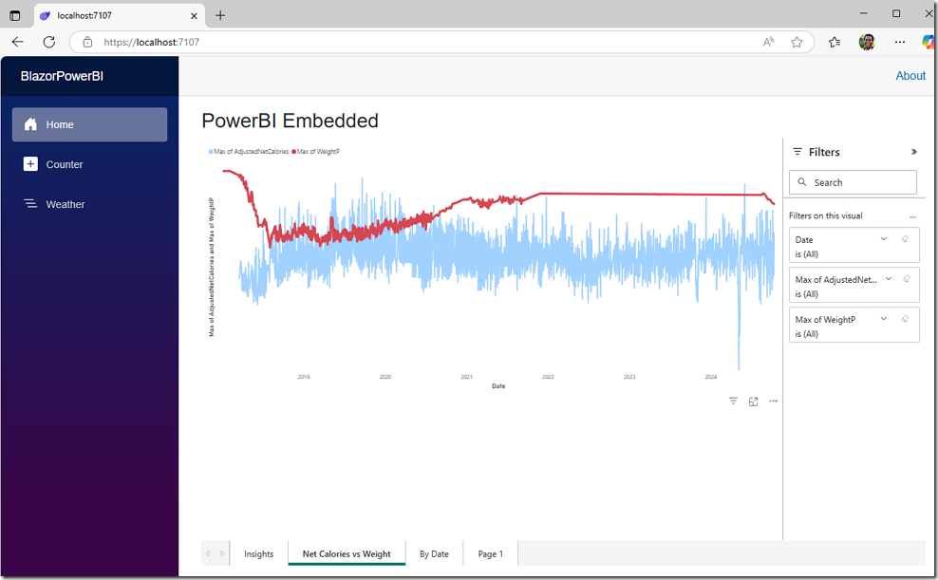The height and width of the screenshot is (580, 938).
Task: Expand the Date filter card
Action: click(x=884, y=239)
